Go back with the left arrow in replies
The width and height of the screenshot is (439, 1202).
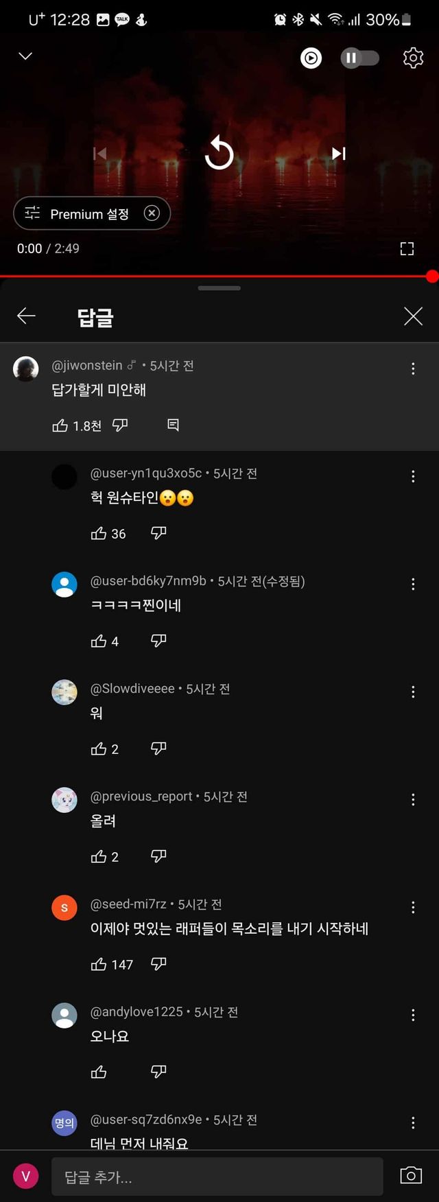tap(26, 316)
